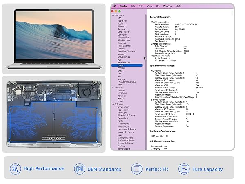Open the Finder menu
The height and width of the screenshot is (184, 245).
pos(122,6)
